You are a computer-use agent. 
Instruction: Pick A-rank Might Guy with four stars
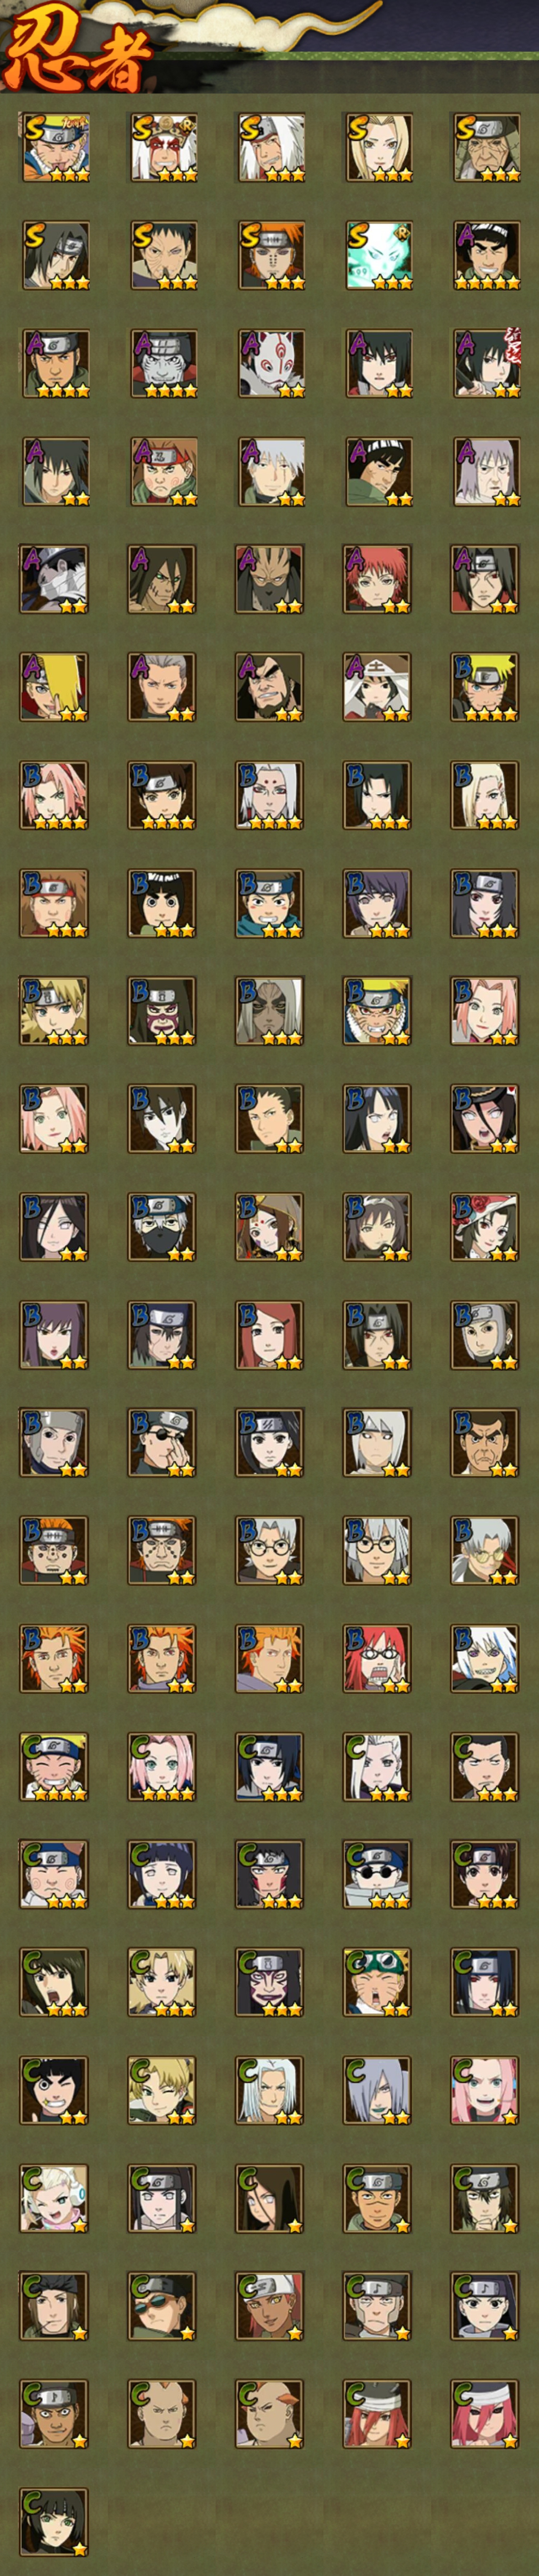click(485, 255)
